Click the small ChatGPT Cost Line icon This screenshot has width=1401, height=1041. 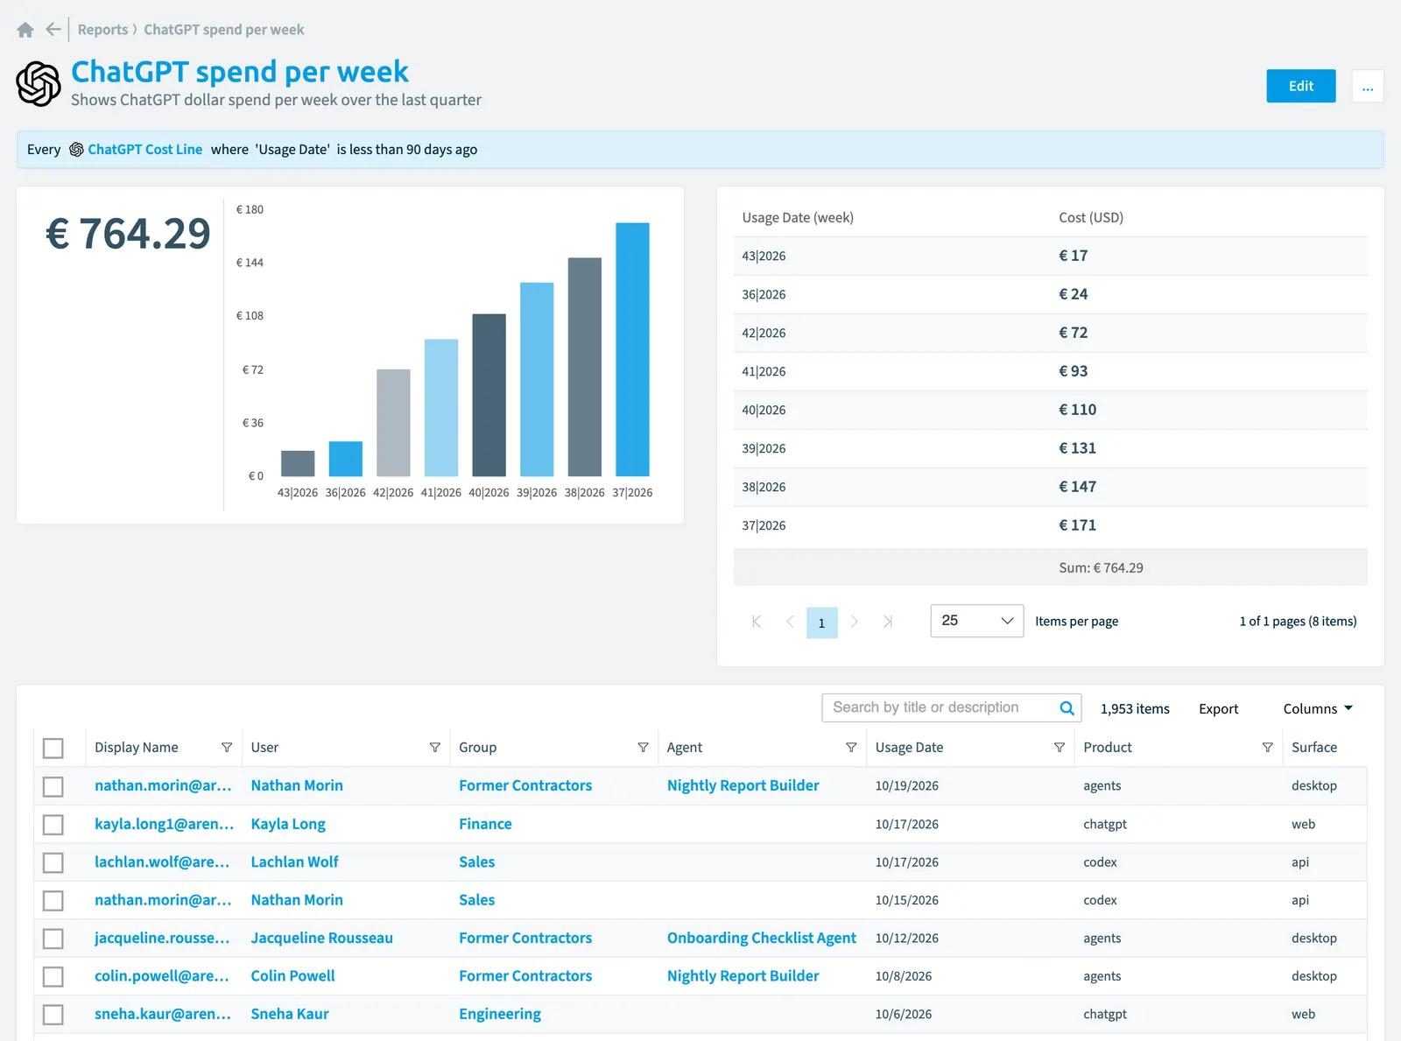point(76,150)
